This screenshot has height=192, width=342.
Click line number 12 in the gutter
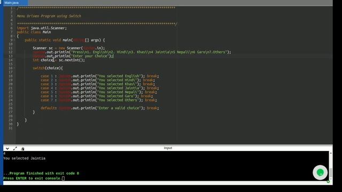[11, 52]
